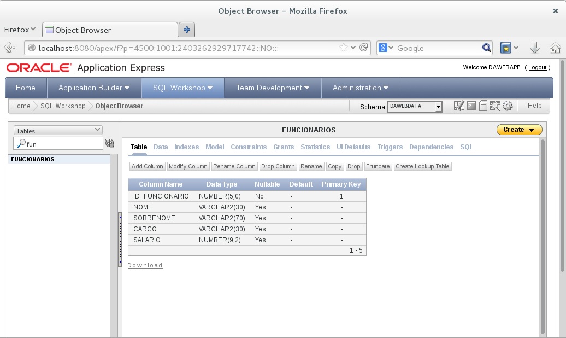Switch to the Constraints tab

tap(249, 147)
